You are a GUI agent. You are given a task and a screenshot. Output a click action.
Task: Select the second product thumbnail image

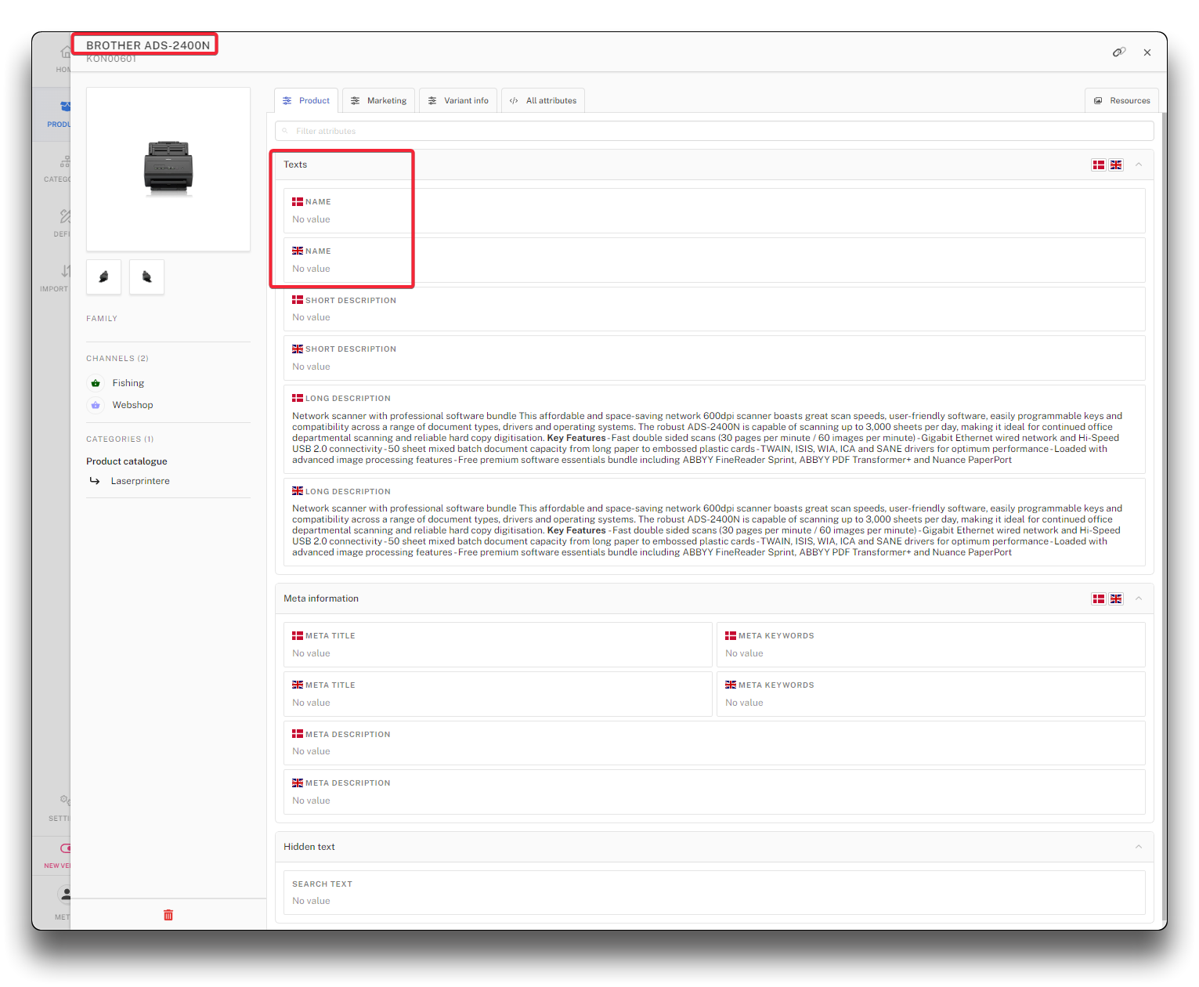point(146,277)
